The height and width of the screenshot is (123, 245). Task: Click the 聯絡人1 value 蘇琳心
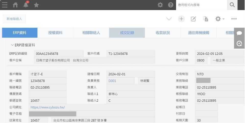pos(131,94)
